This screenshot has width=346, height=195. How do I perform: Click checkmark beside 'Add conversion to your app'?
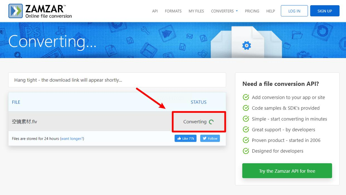(x=246, y=97)
